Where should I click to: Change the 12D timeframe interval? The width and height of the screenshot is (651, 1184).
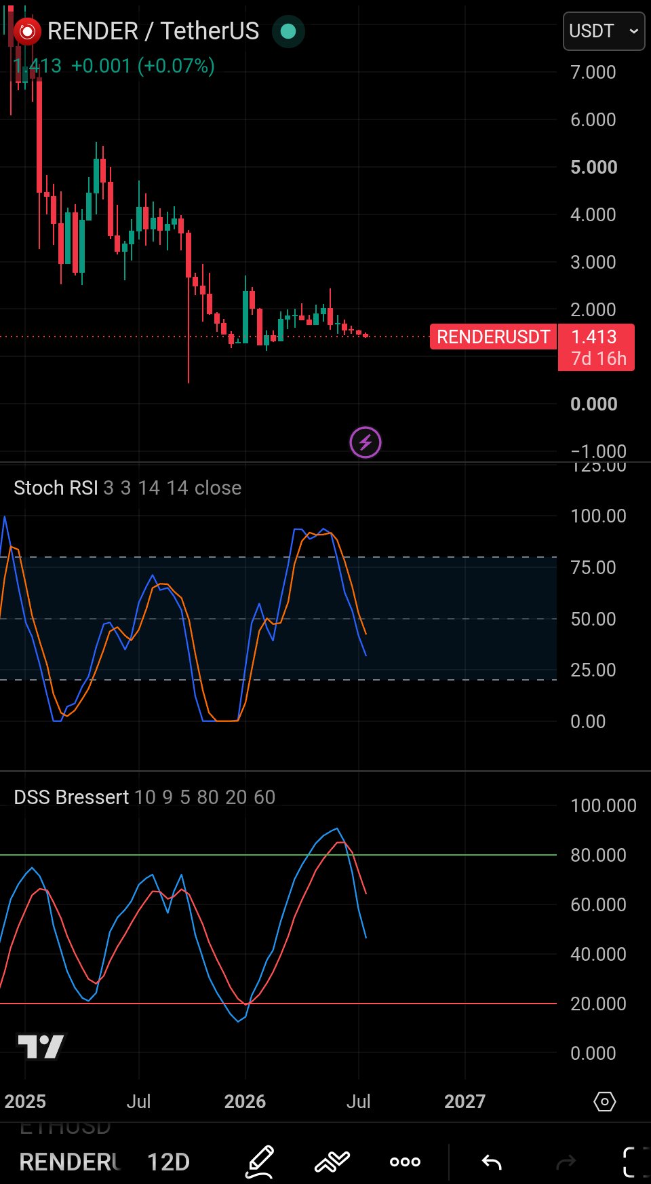168,1162
